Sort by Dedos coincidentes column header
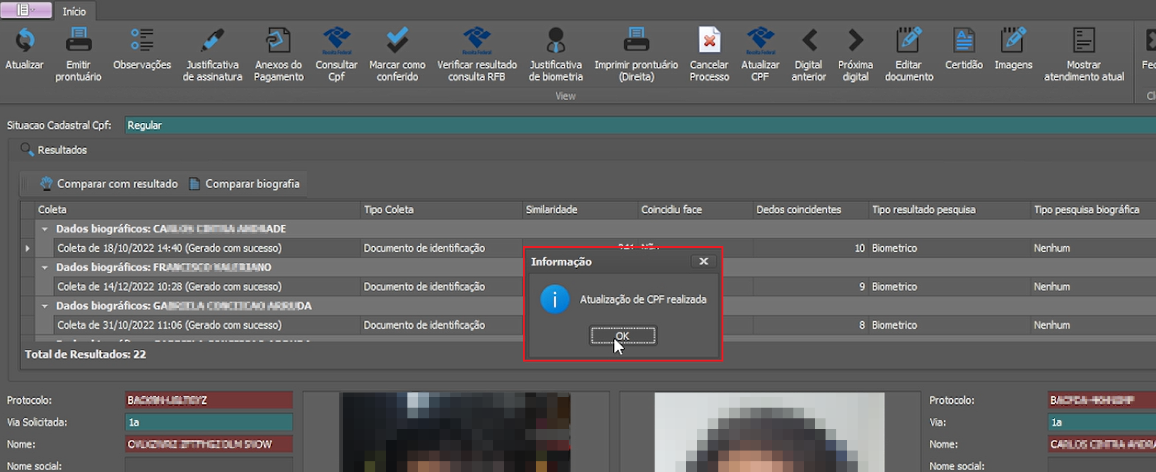This screenshot has width=1156, height=472. tap(810, 209)
